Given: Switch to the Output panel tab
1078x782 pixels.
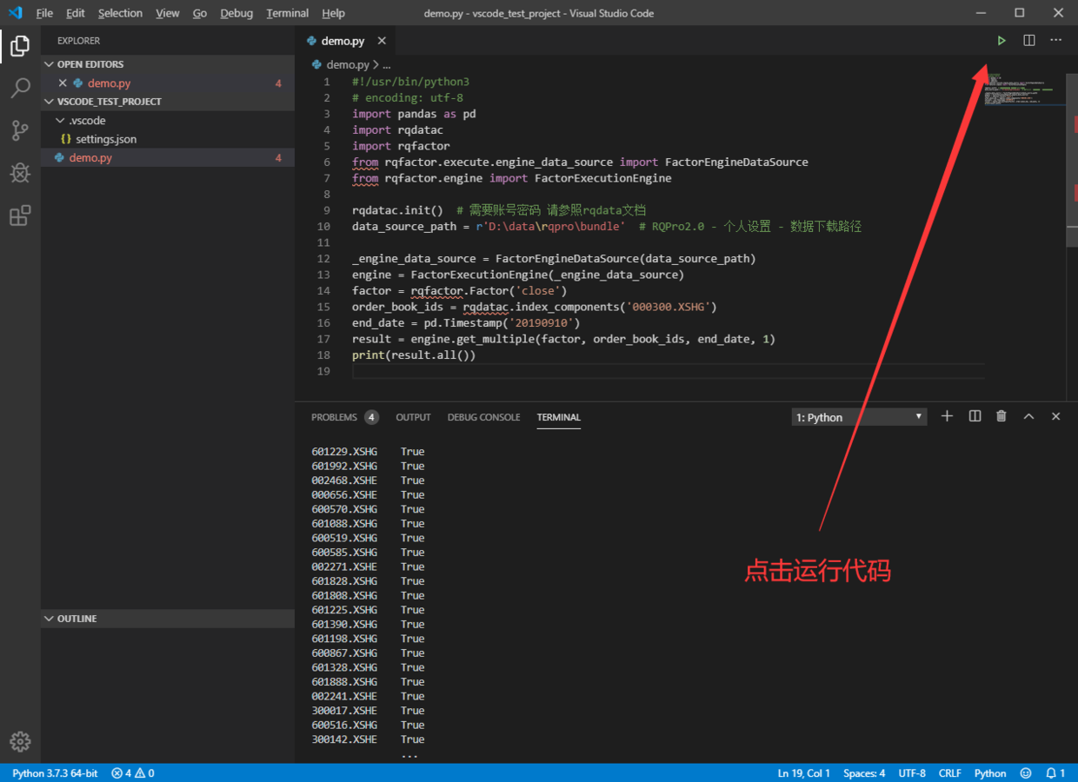Looking at the screenshot, I should (x=413, y=417).
